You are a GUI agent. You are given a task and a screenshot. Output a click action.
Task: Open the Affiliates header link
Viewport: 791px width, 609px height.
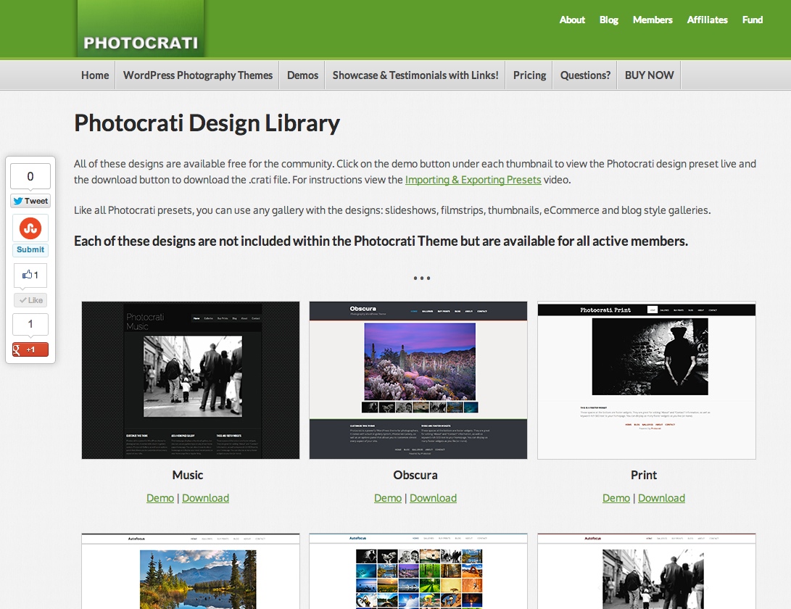pos(707,20)
